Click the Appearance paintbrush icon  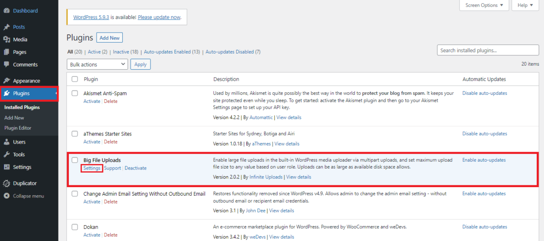[x=7, y=81]
